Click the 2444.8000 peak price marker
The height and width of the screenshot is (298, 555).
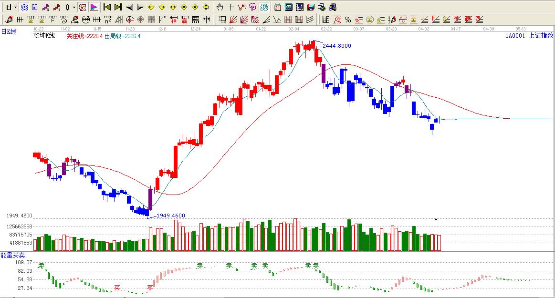336,46
